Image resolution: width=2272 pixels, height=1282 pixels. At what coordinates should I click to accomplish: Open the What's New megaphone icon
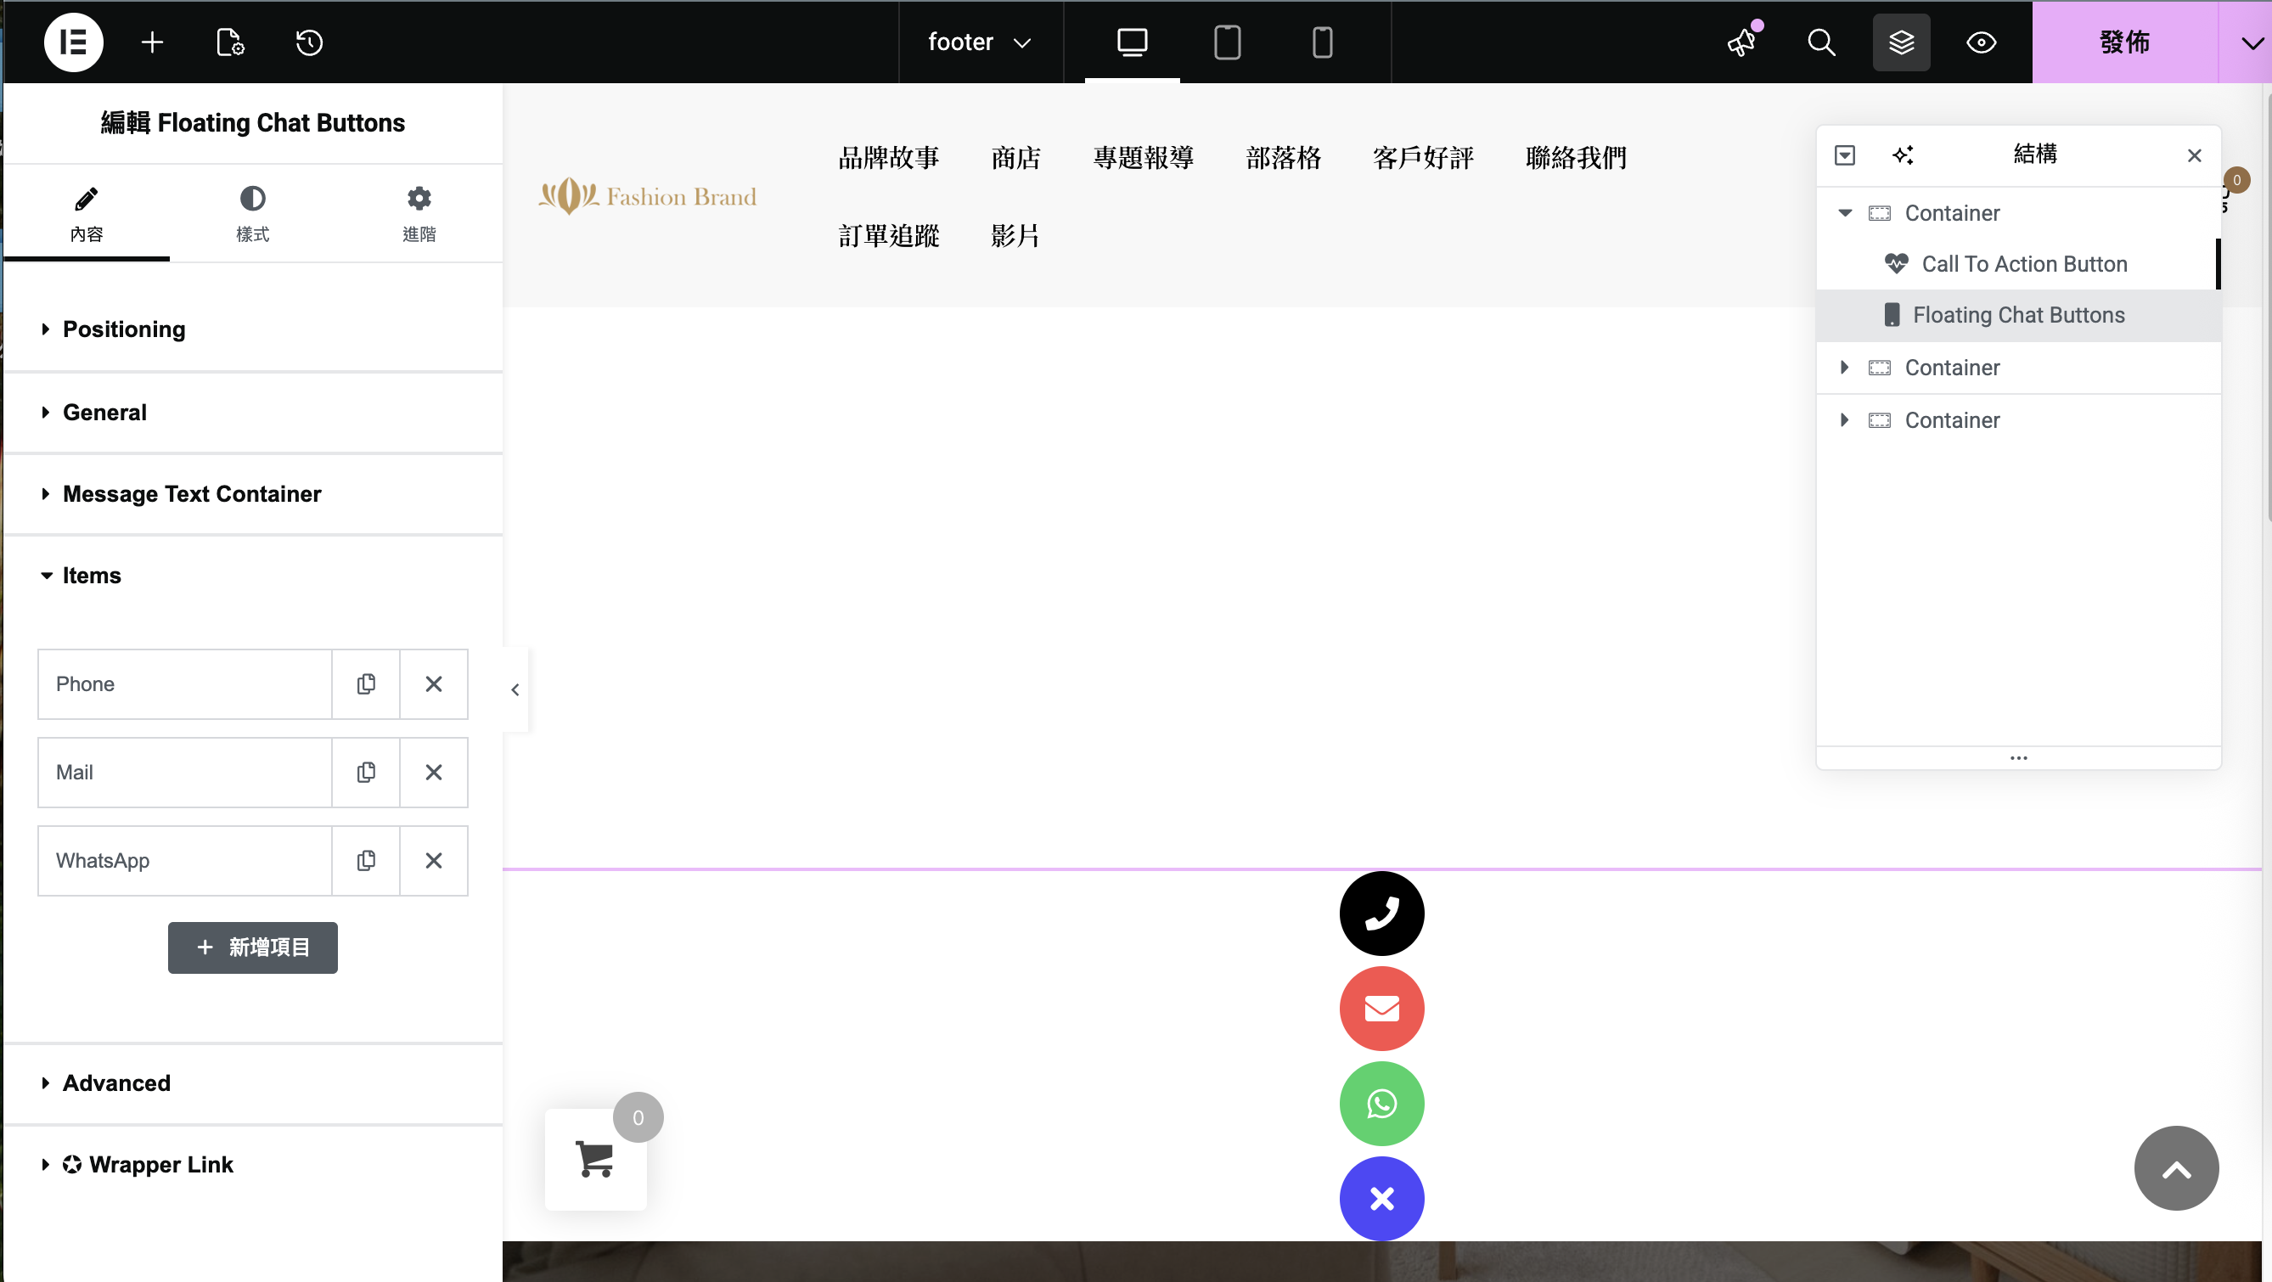(1742, 42)
